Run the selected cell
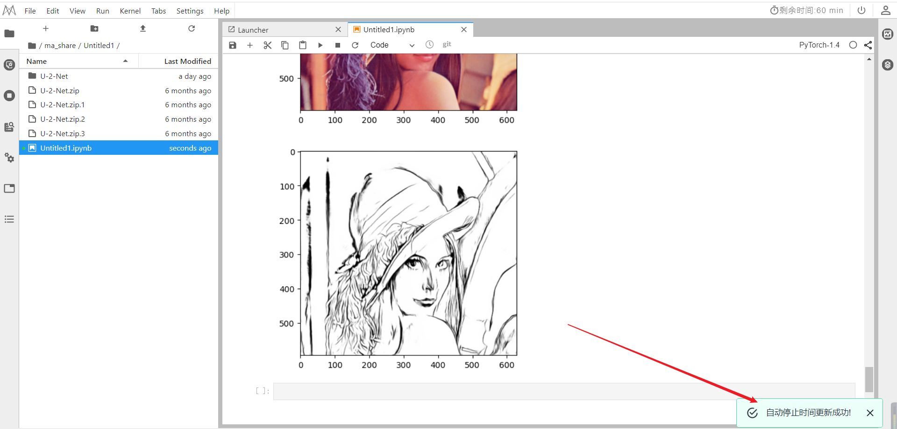The image size is (897, 429). click(320, 45)
